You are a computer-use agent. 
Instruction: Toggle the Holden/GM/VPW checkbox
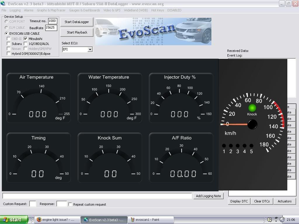tap(25, 49)
